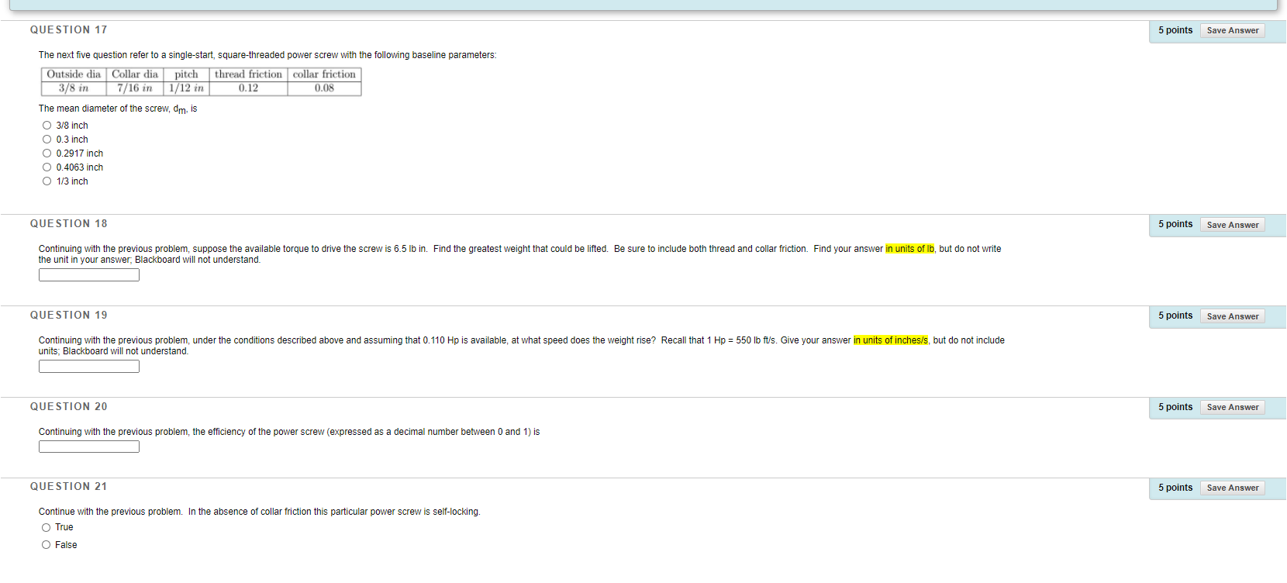Select True for Question 21
1287x583 pixels.
coord(47,528)
